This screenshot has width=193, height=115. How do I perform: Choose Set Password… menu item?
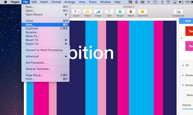[x=46, y=63]
